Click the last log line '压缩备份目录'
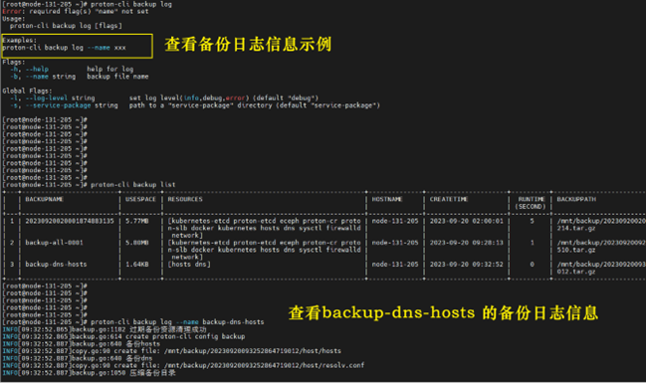646x383 pixels. pos(152,373)
